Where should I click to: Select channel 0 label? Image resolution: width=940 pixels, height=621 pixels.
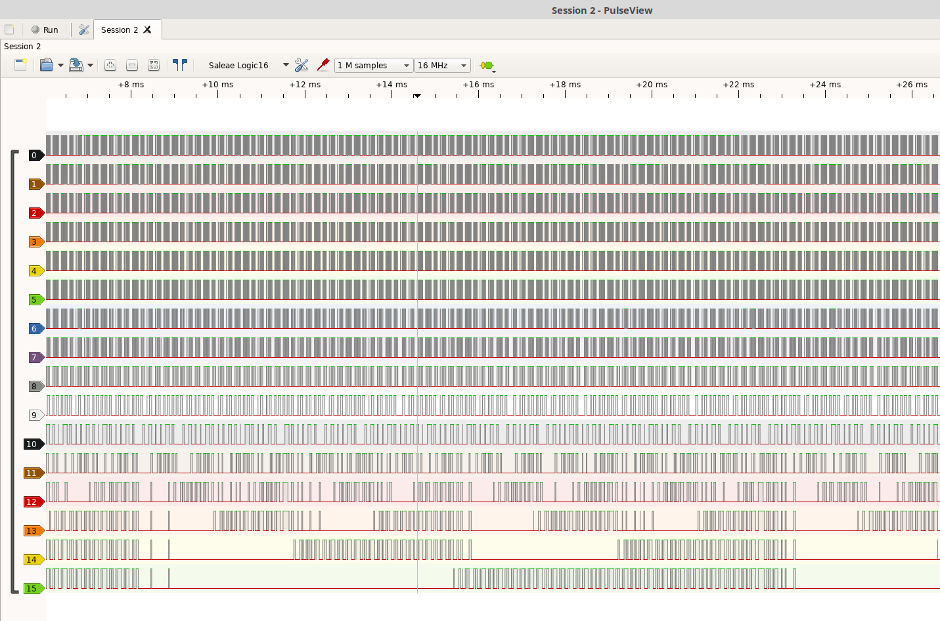pos(37,156)
